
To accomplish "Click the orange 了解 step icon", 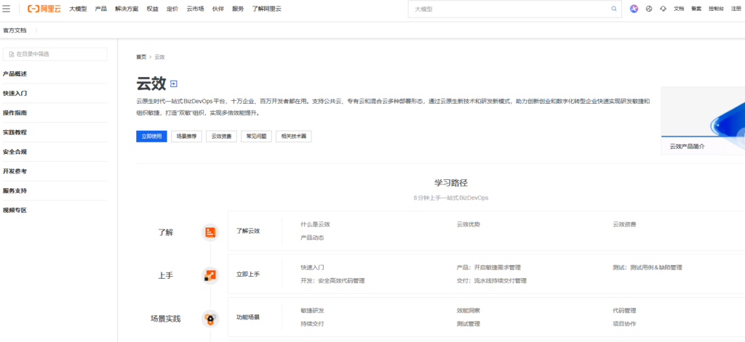I will [210, 232].
